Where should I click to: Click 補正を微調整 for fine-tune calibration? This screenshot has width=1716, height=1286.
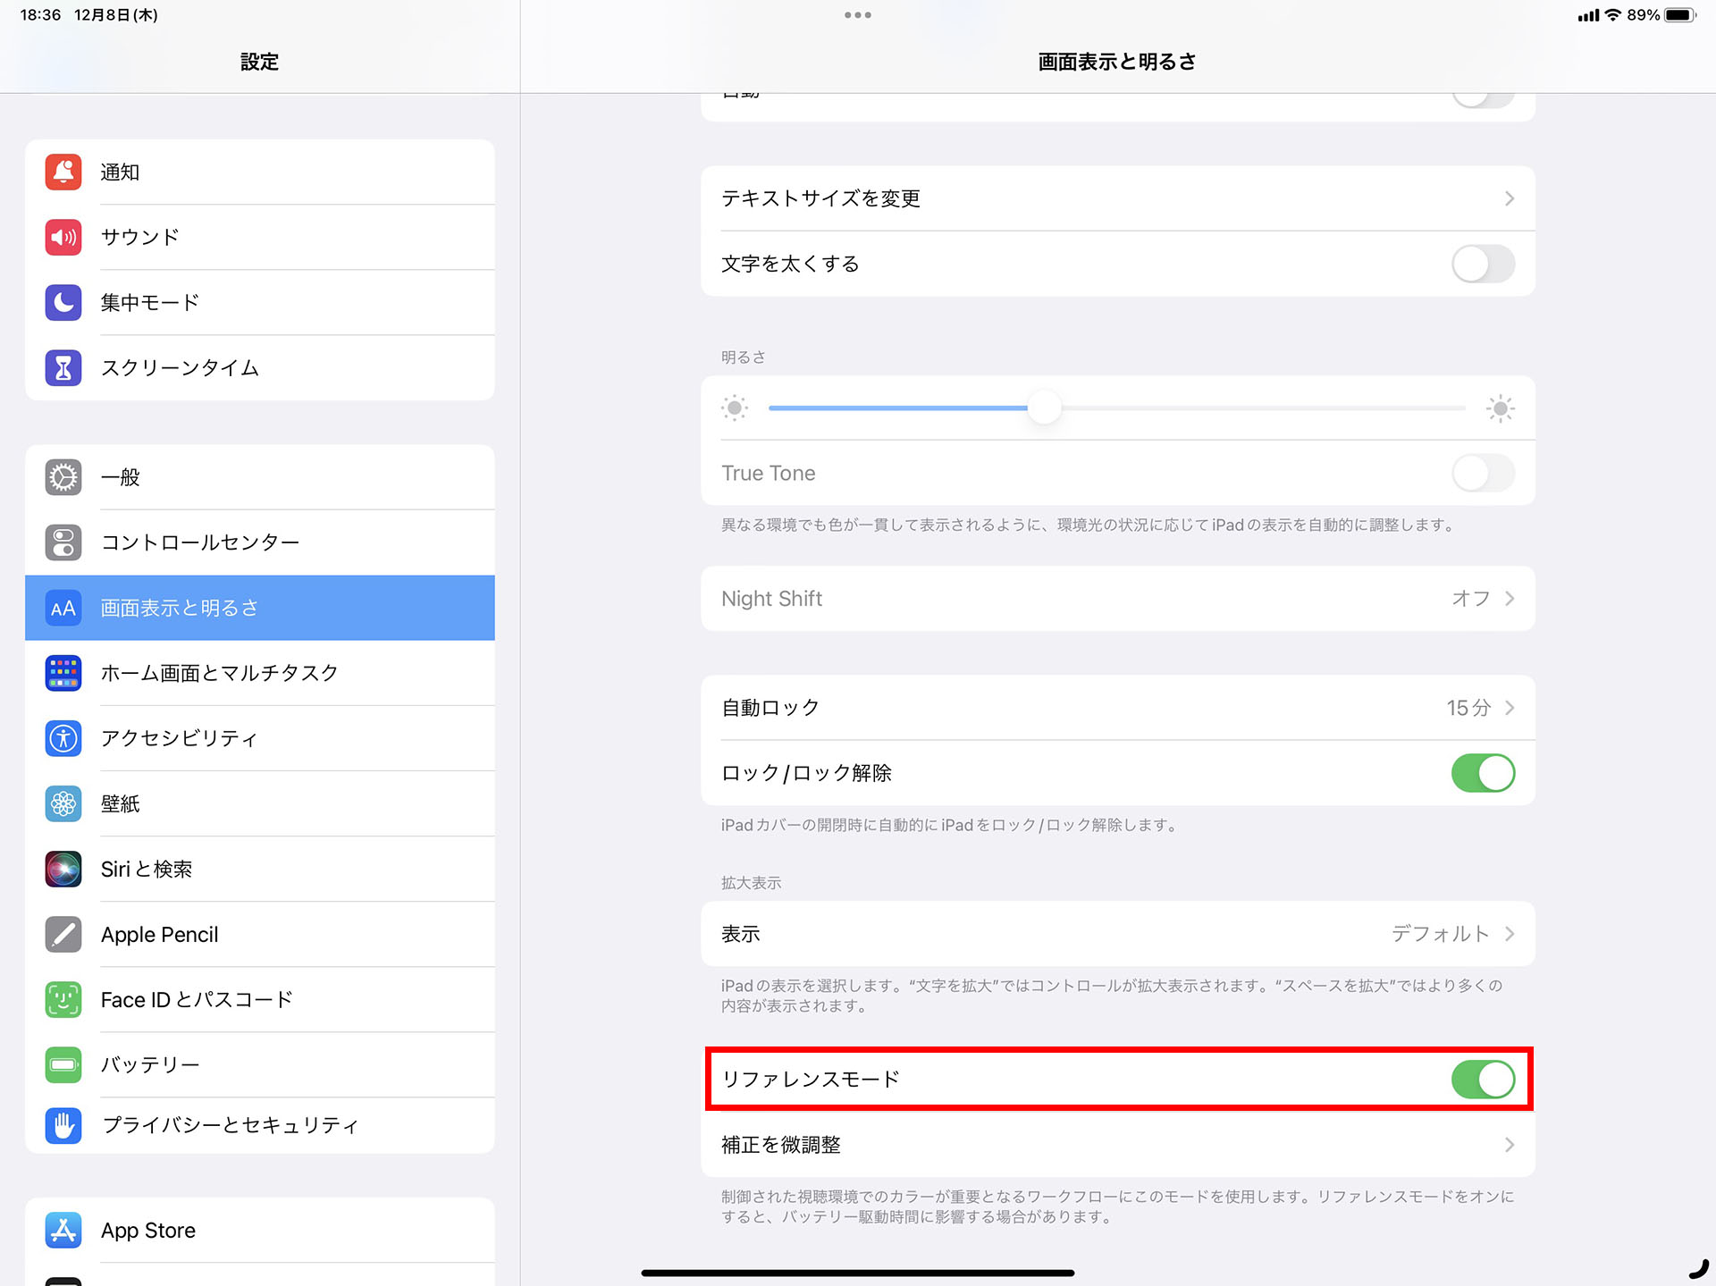pyautogui.click(x=1117, y=1145)
